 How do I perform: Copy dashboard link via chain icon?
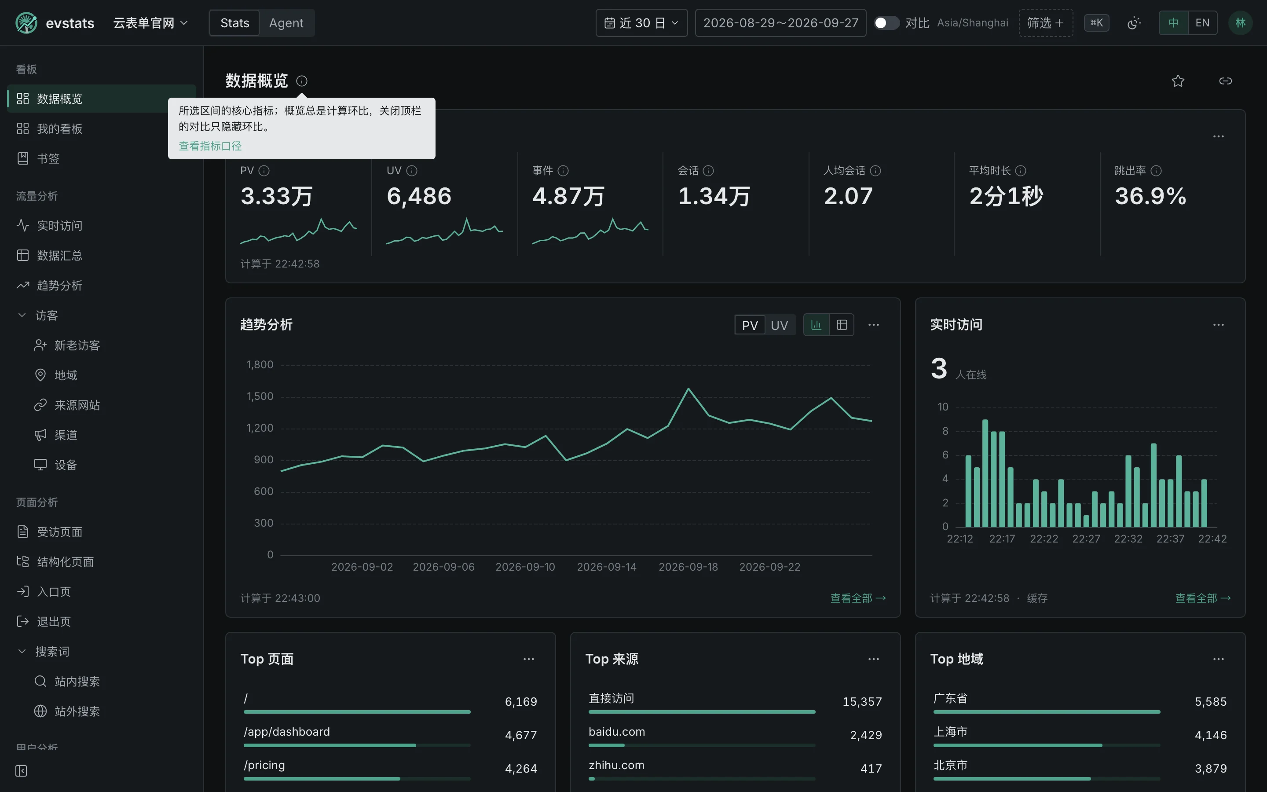(x=1225, y=81)
